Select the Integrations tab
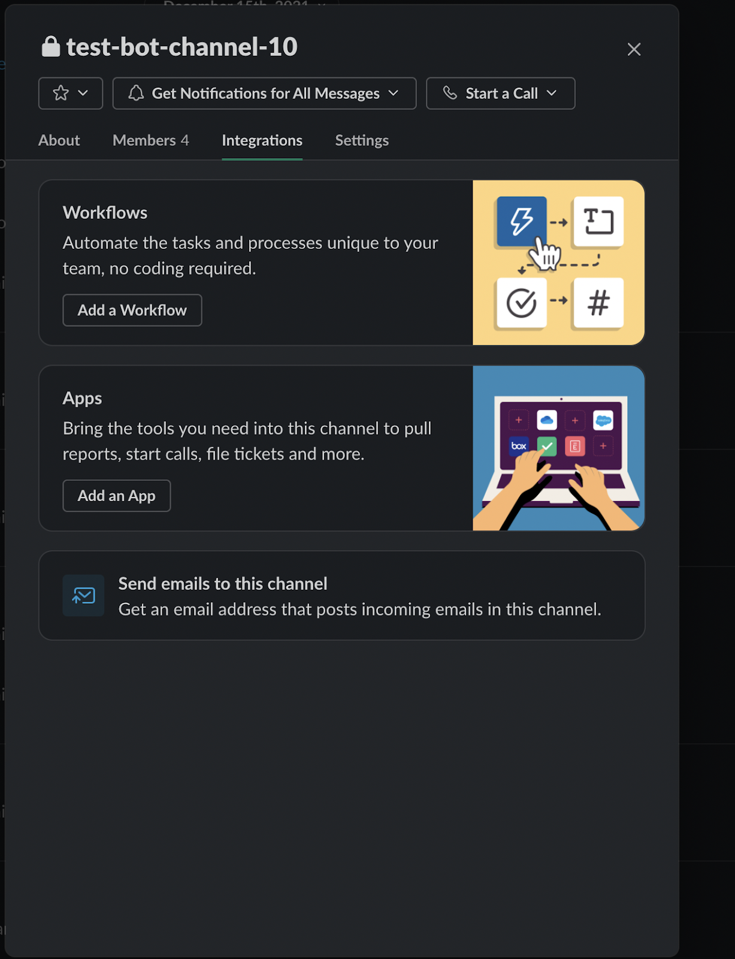The image size is (735, 959). pos(262,140)
